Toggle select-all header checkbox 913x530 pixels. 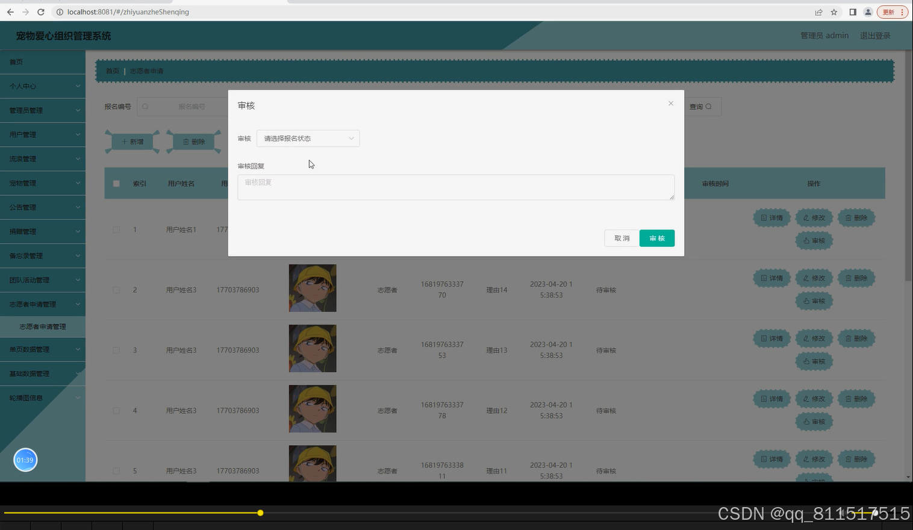pyautogui.click(x=116, y=184)
